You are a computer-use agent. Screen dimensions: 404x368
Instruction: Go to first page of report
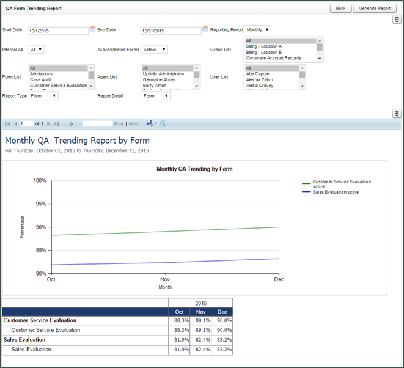pos(7,123)
